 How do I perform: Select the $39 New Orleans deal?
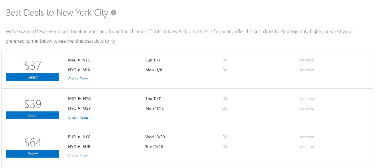point(32,115)
